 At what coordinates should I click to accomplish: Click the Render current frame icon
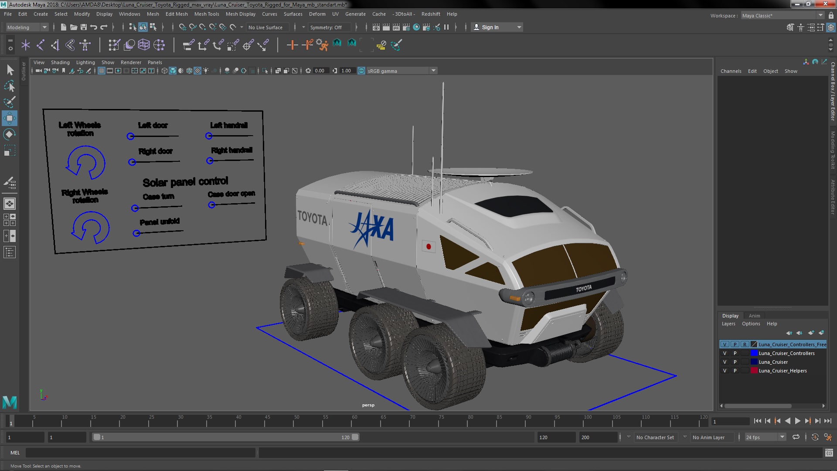point(386,27)
